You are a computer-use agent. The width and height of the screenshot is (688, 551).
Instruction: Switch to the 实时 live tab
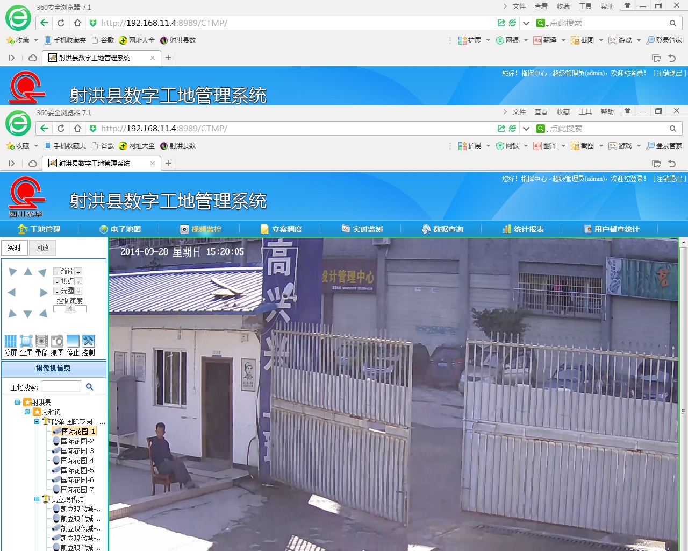pyautogui.click(x=14, y=248)
